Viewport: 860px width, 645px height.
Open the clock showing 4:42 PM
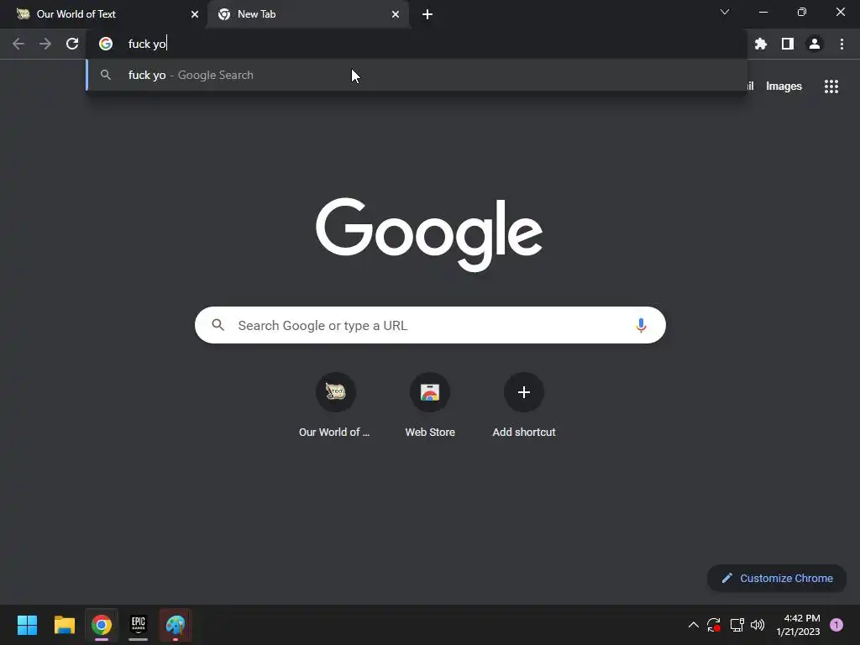tap(798, 625)
